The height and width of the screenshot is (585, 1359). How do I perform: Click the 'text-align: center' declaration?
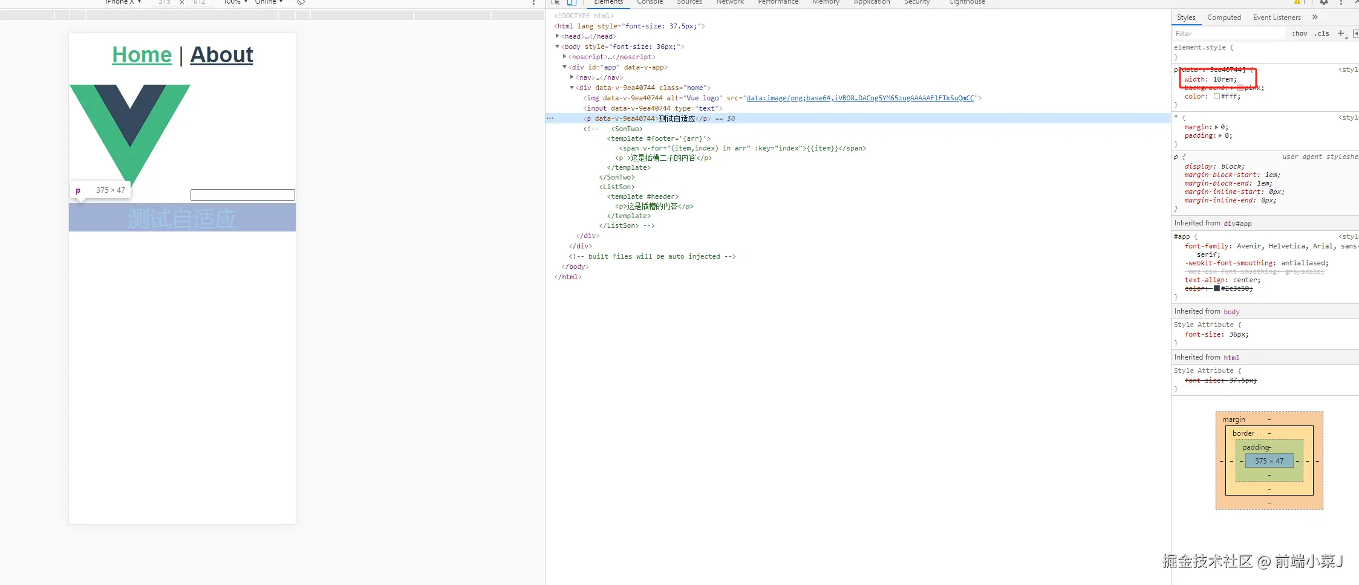coord(1222,280)
